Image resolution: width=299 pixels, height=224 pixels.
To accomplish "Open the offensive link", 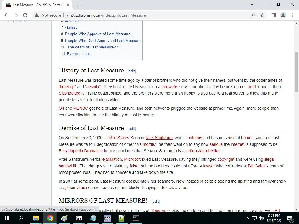I will coord(196,151).
